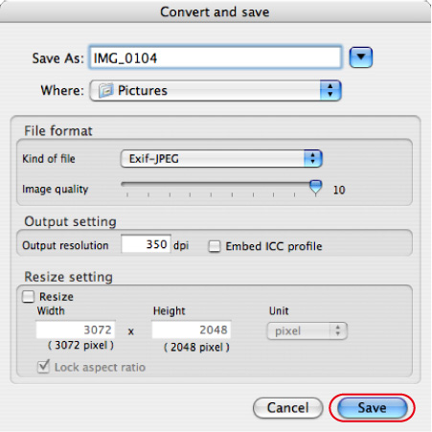432x432 pixels.
Task: Click the Save As filename field
Action: (216, 57)
